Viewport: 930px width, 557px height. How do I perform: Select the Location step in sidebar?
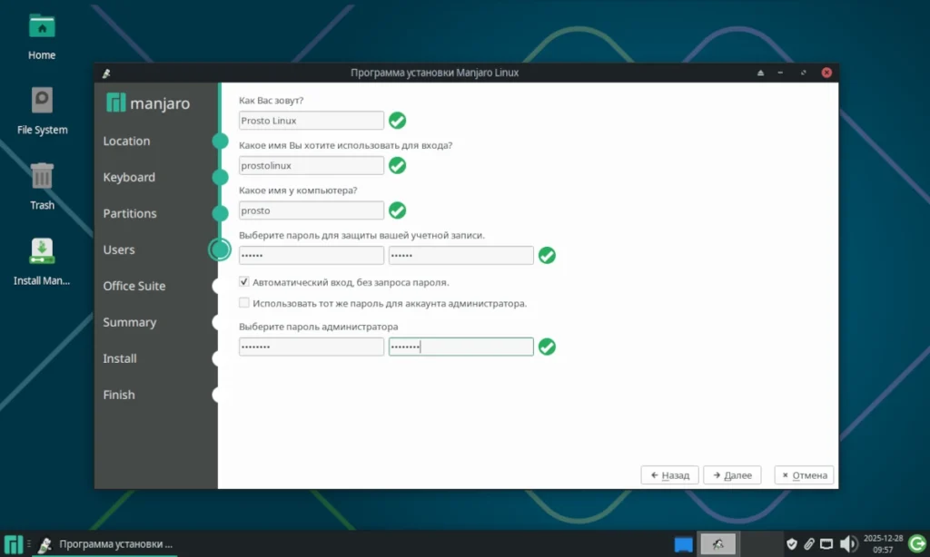coord(126,141)
